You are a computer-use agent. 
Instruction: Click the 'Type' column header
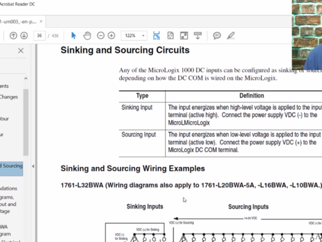pyautogui.click(x=142, y=96)
